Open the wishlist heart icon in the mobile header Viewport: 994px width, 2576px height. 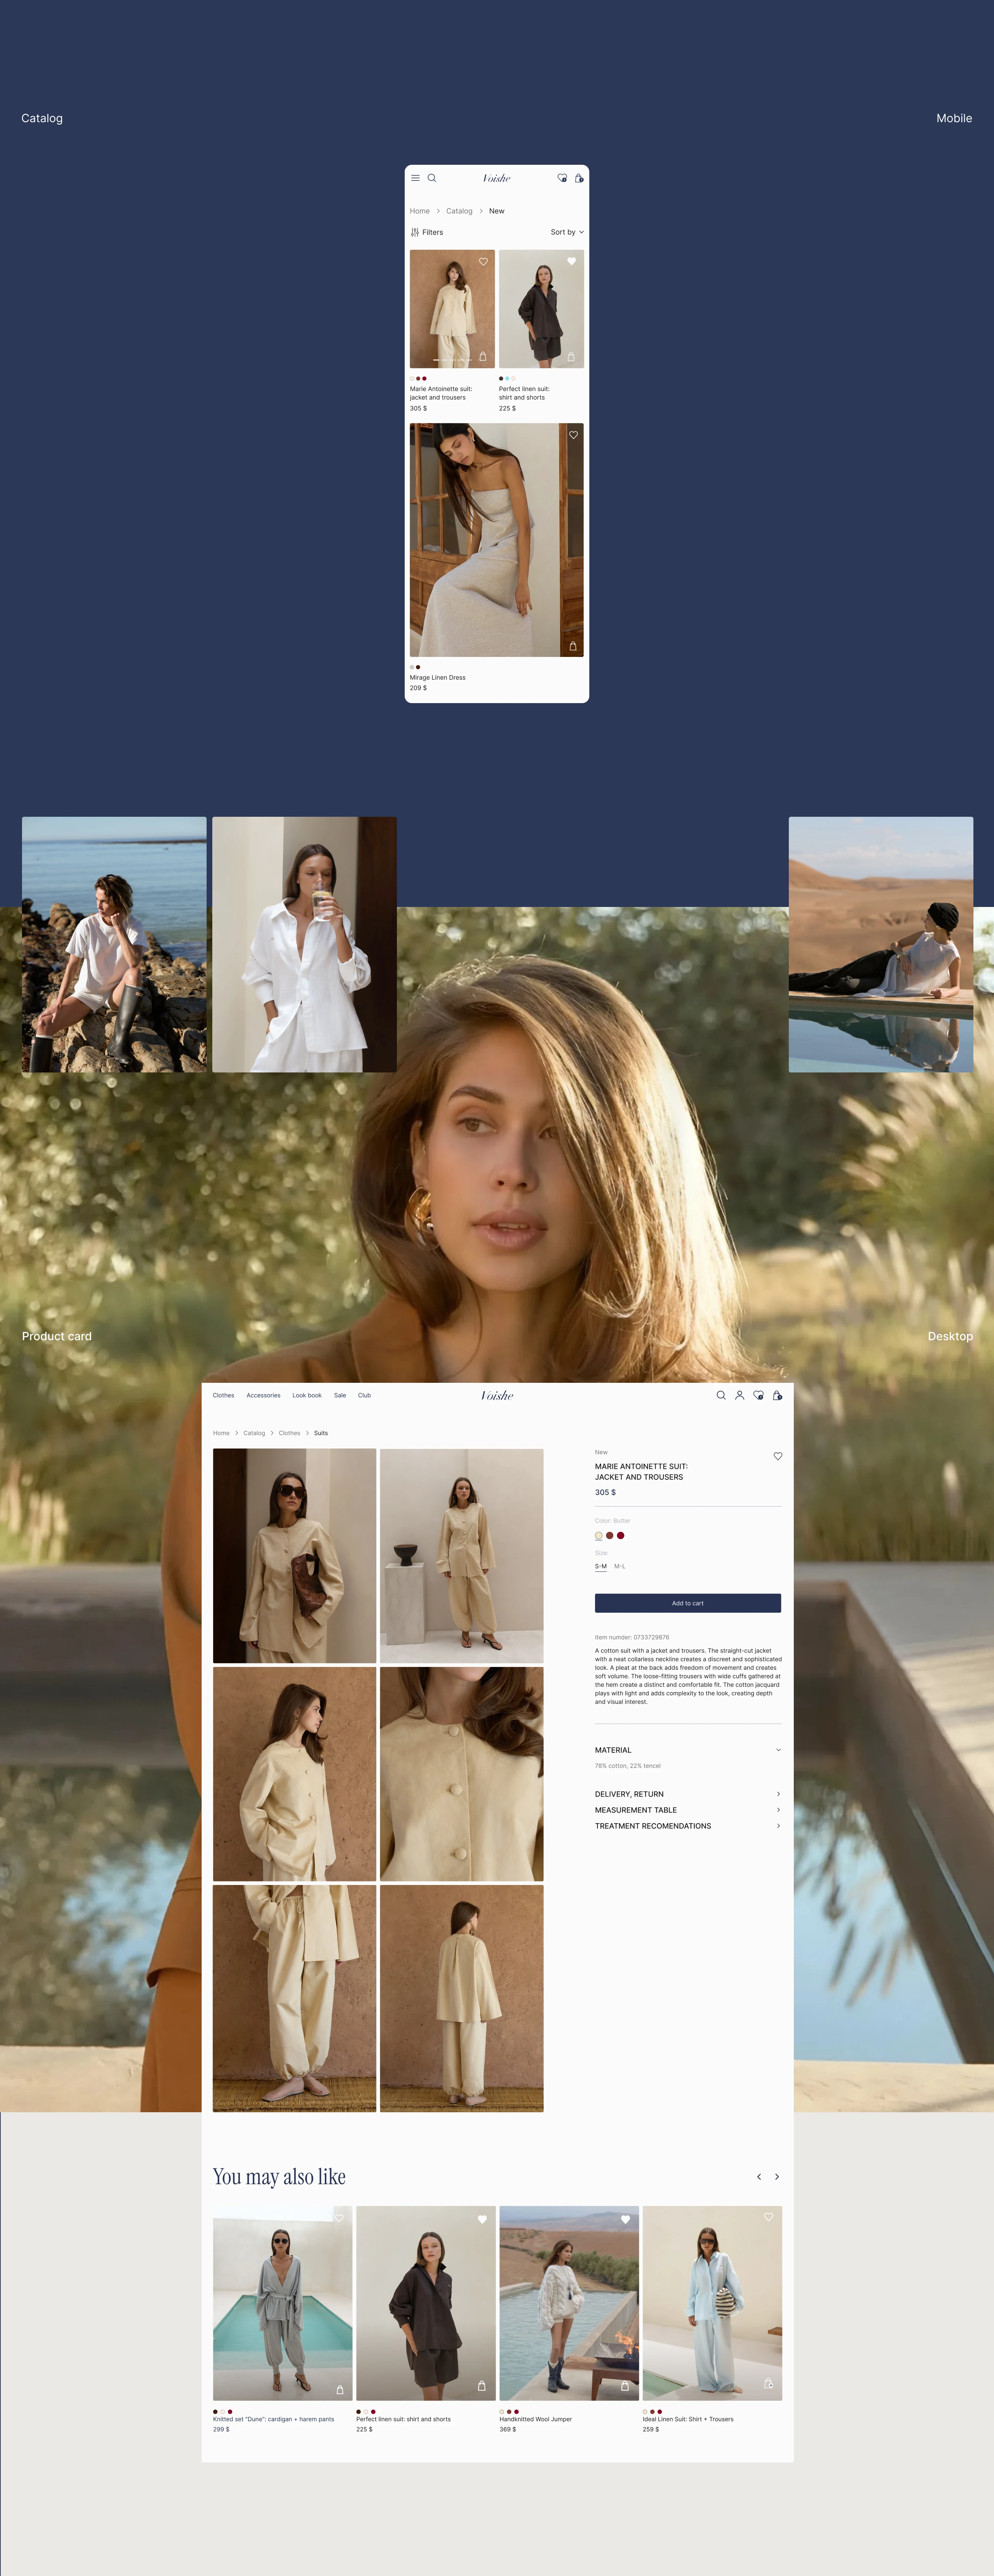point(562,178)
